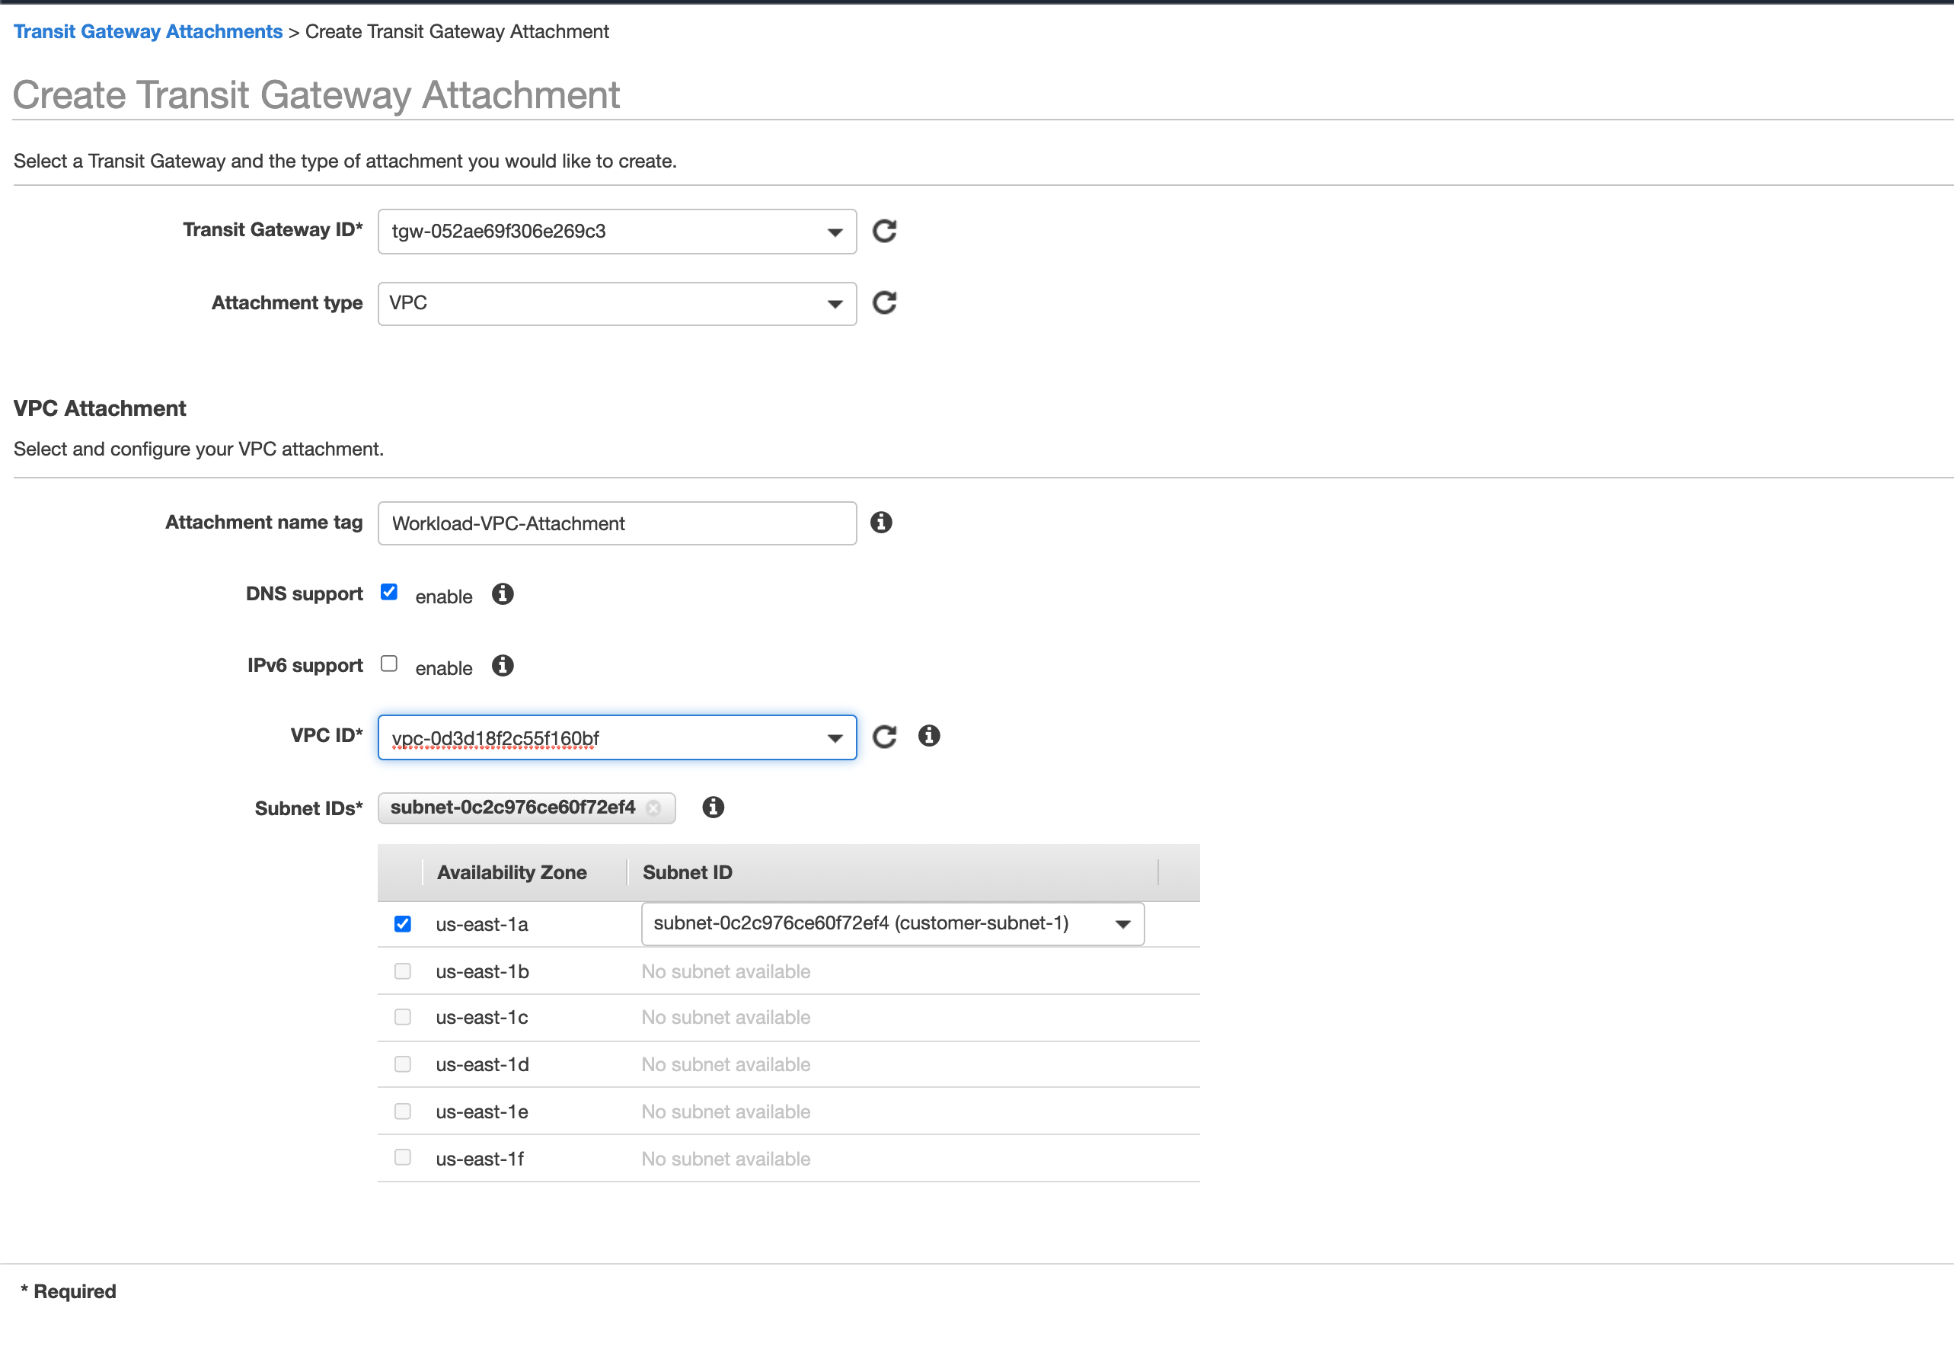This screenshot has height=1356, width=1954.
Task: Refresh the Attachment type list
Action: click(x=884, y=303)
